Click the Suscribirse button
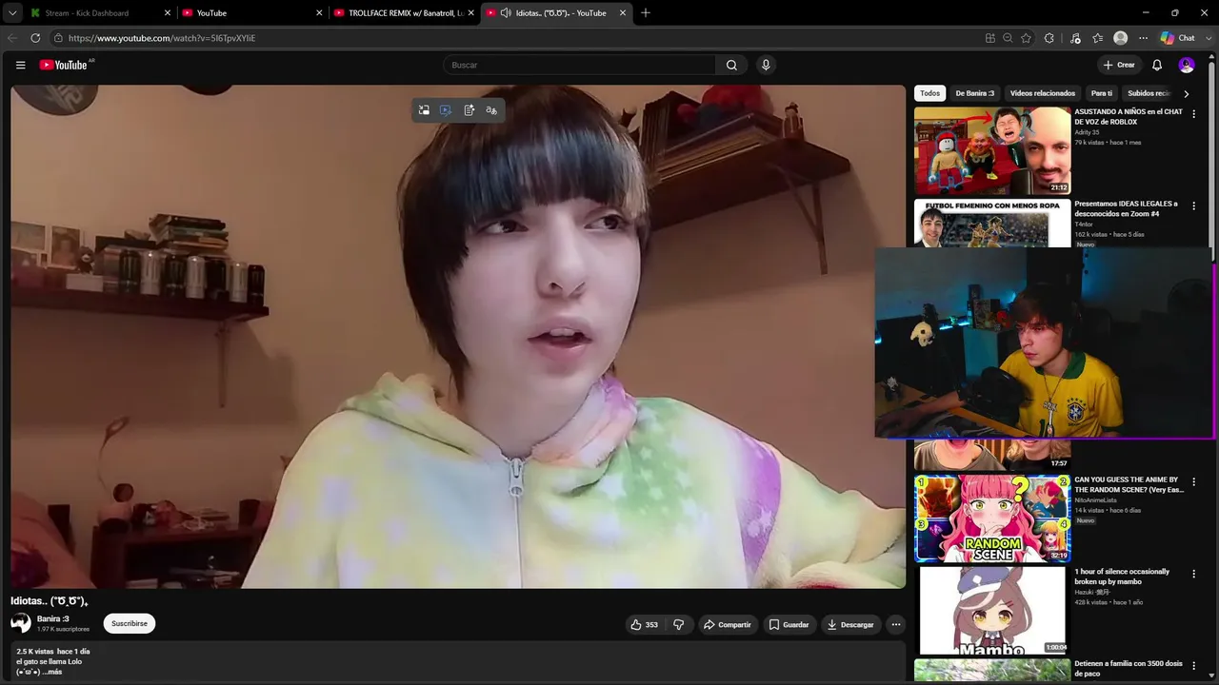Viewport: 1219px width, 685px height. click(x=130, y=624)
